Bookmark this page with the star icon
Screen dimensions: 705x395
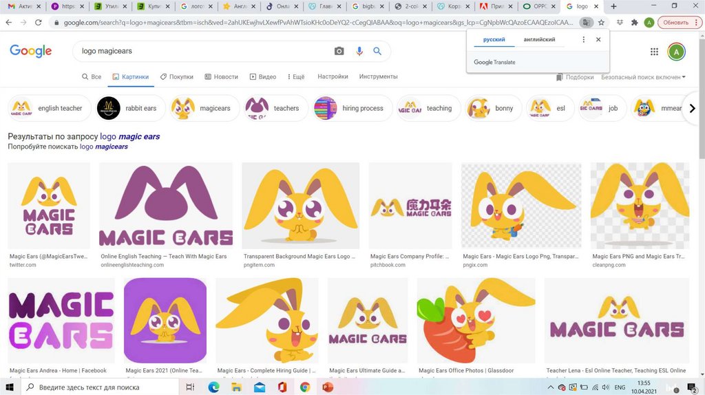[601, 22]
